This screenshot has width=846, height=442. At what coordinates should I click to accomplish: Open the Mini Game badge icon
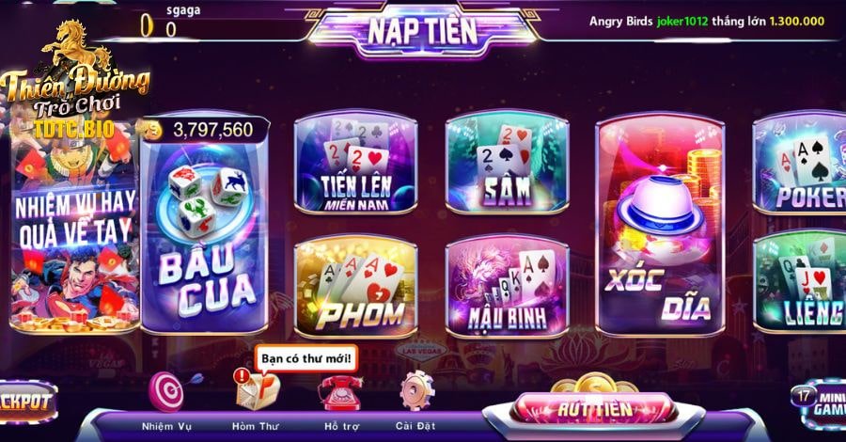819,404
